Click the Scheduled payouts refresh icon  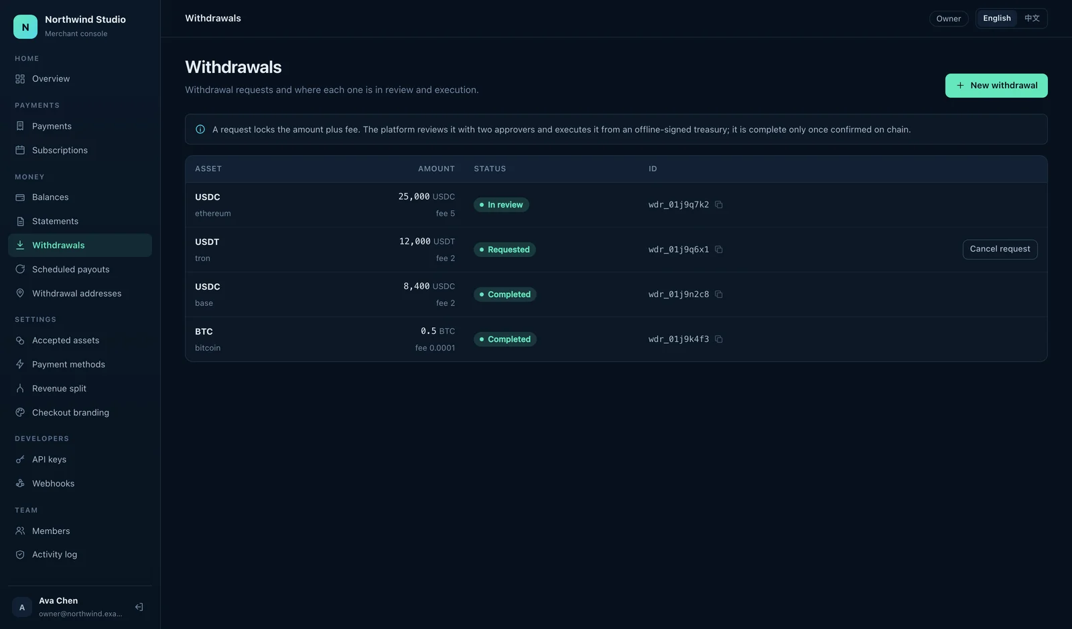coord(20,270)
